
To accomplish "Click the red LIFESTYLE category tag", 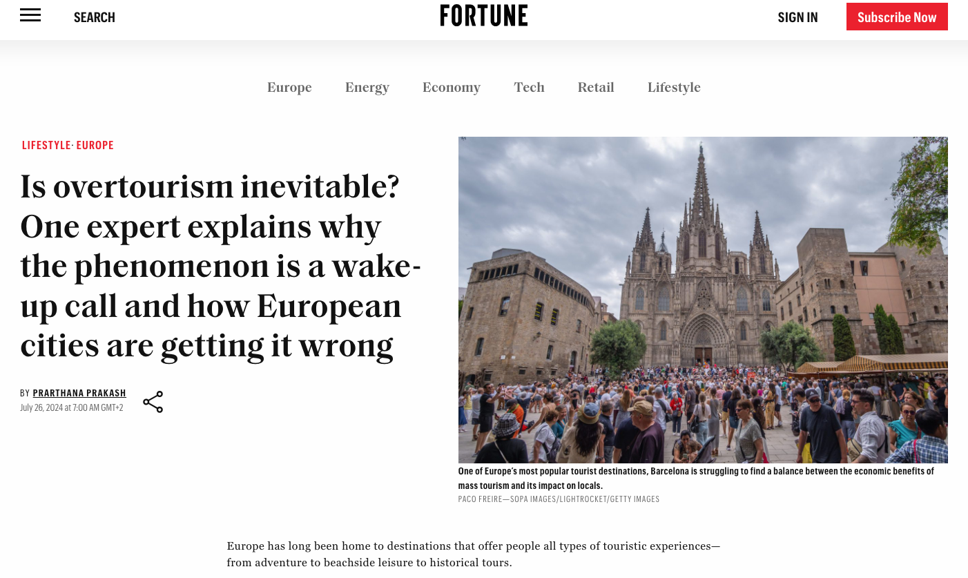I will [46, 145].
